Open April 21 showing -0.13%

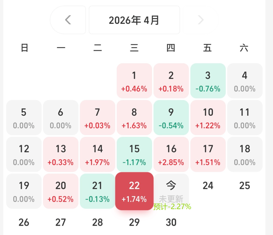98,191
